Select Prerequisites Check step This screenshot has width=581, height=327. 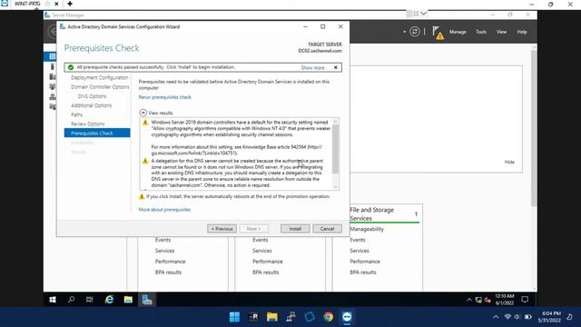(97, 134)
